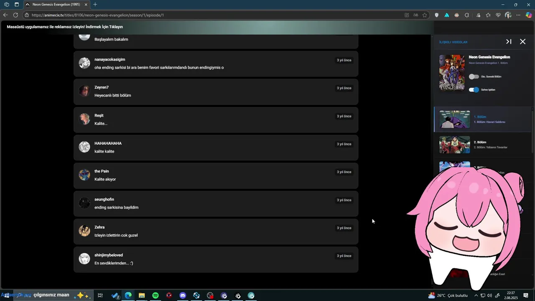
Task: Open Discord from the taskbar
Action: (x=183, y=296)
